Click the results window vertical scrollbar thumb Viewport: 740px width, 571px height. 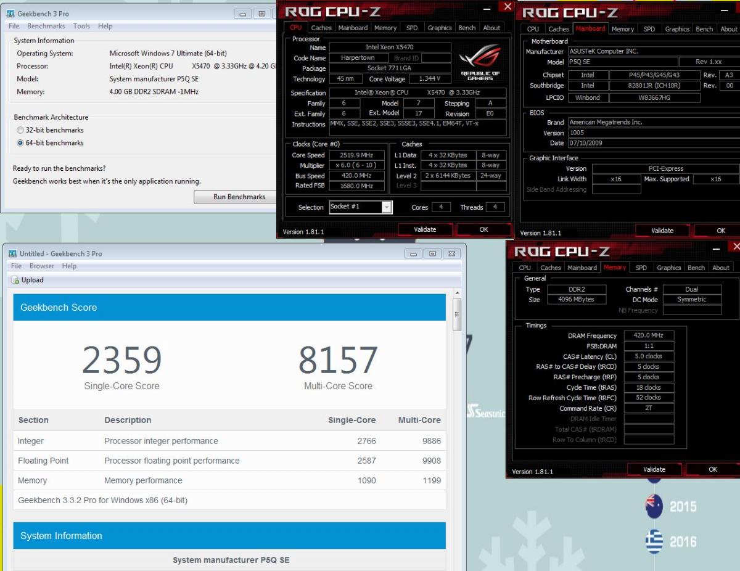pos(457,314)
